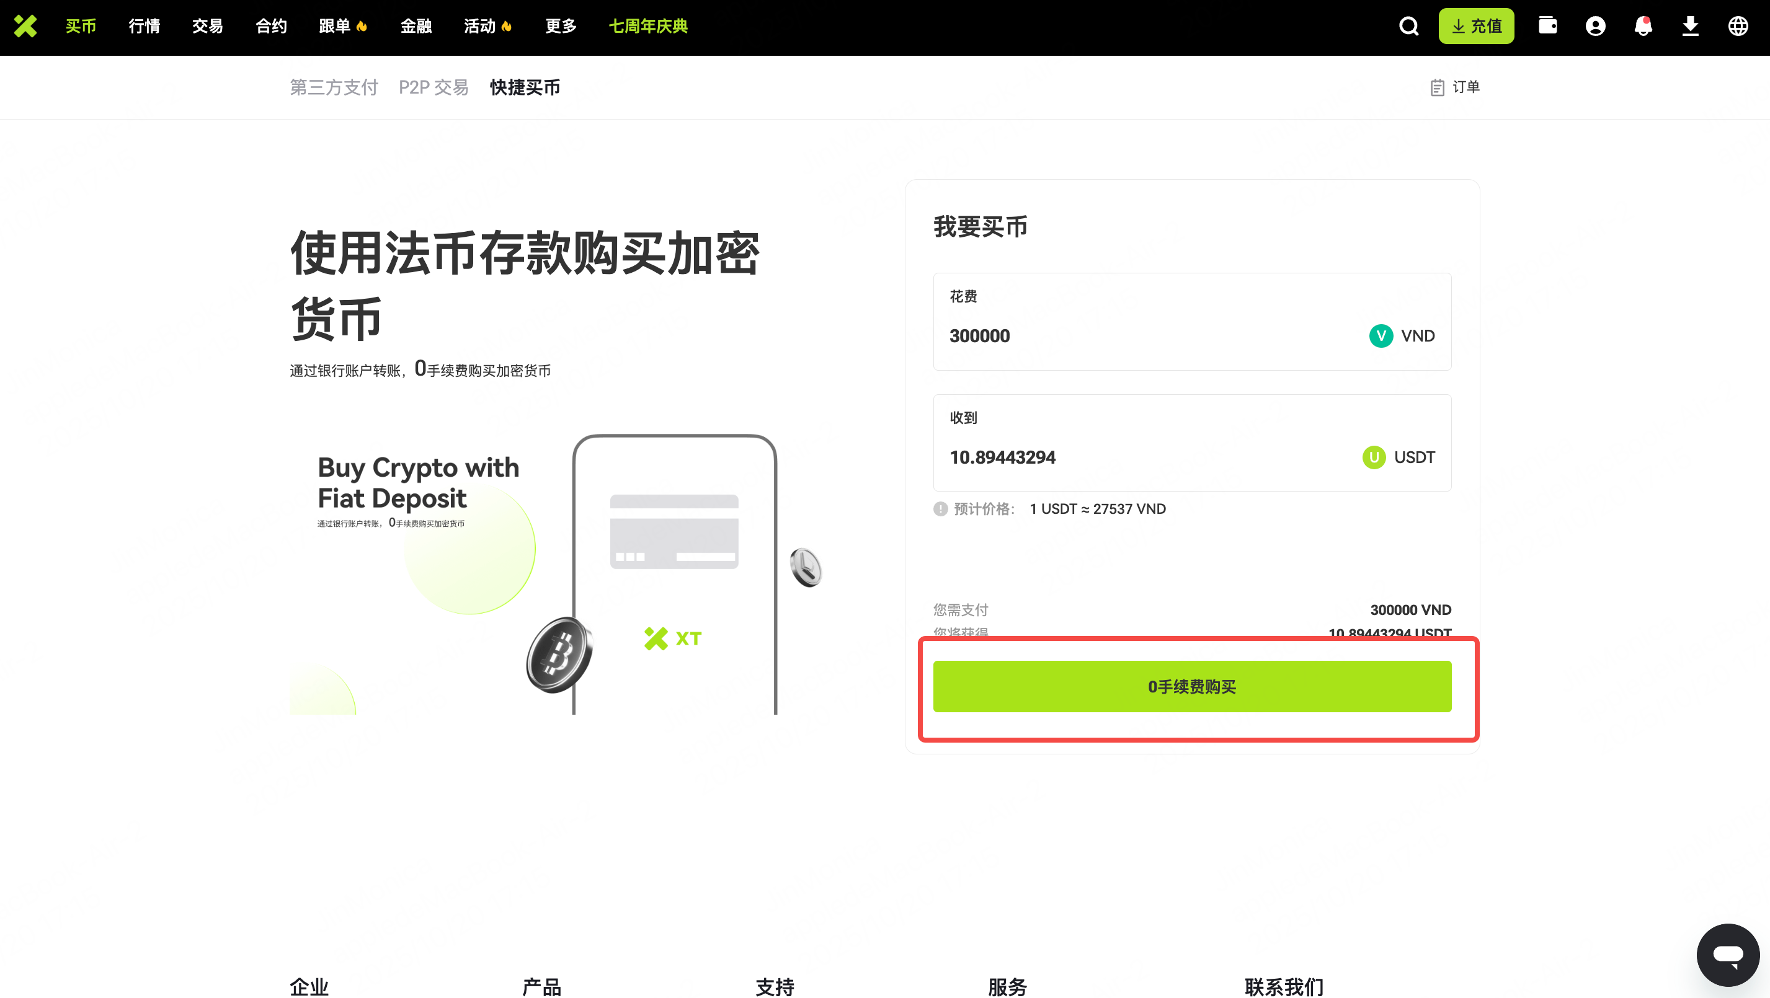Screen dimensions: 1770x998
Task: Click the download app icon
Action: coord(1690,26)
